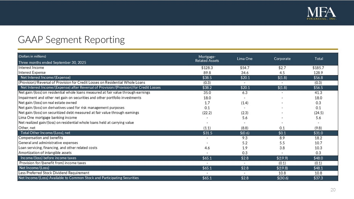Click the Total Other Income/(Loss), net row label
354x199 pixels.
(45, 133)
